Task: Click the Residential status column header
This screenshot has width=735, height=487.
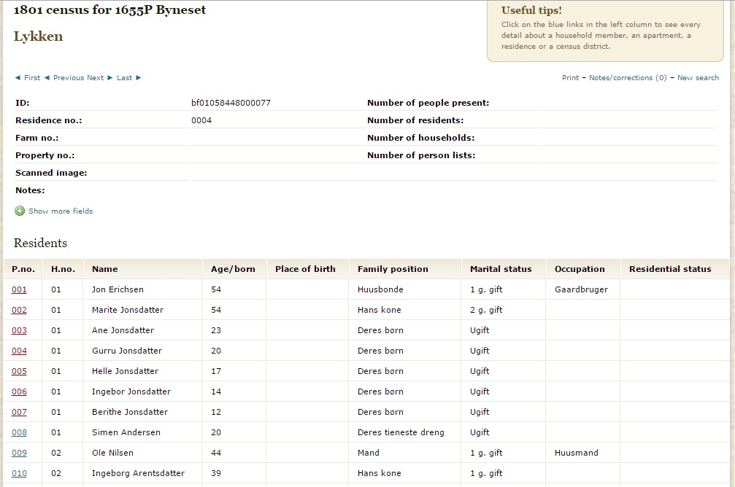Action: [670, 269]
